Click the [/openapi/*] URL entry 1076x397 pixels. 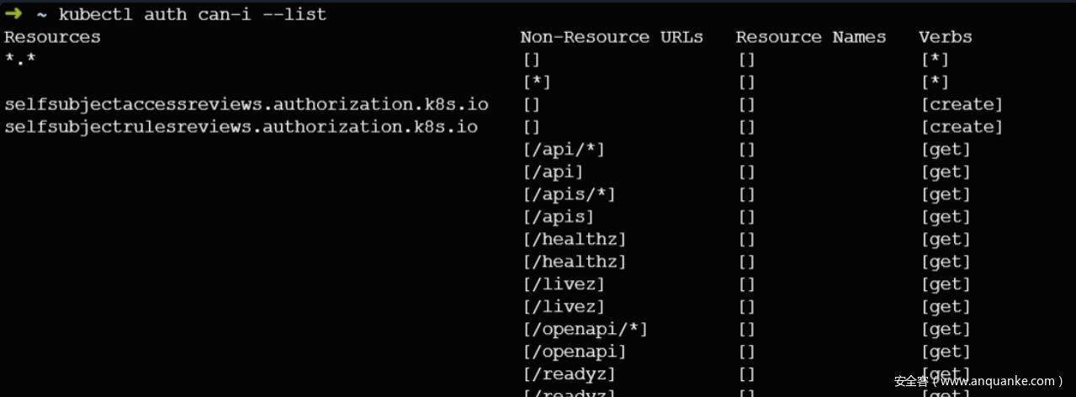585,329
